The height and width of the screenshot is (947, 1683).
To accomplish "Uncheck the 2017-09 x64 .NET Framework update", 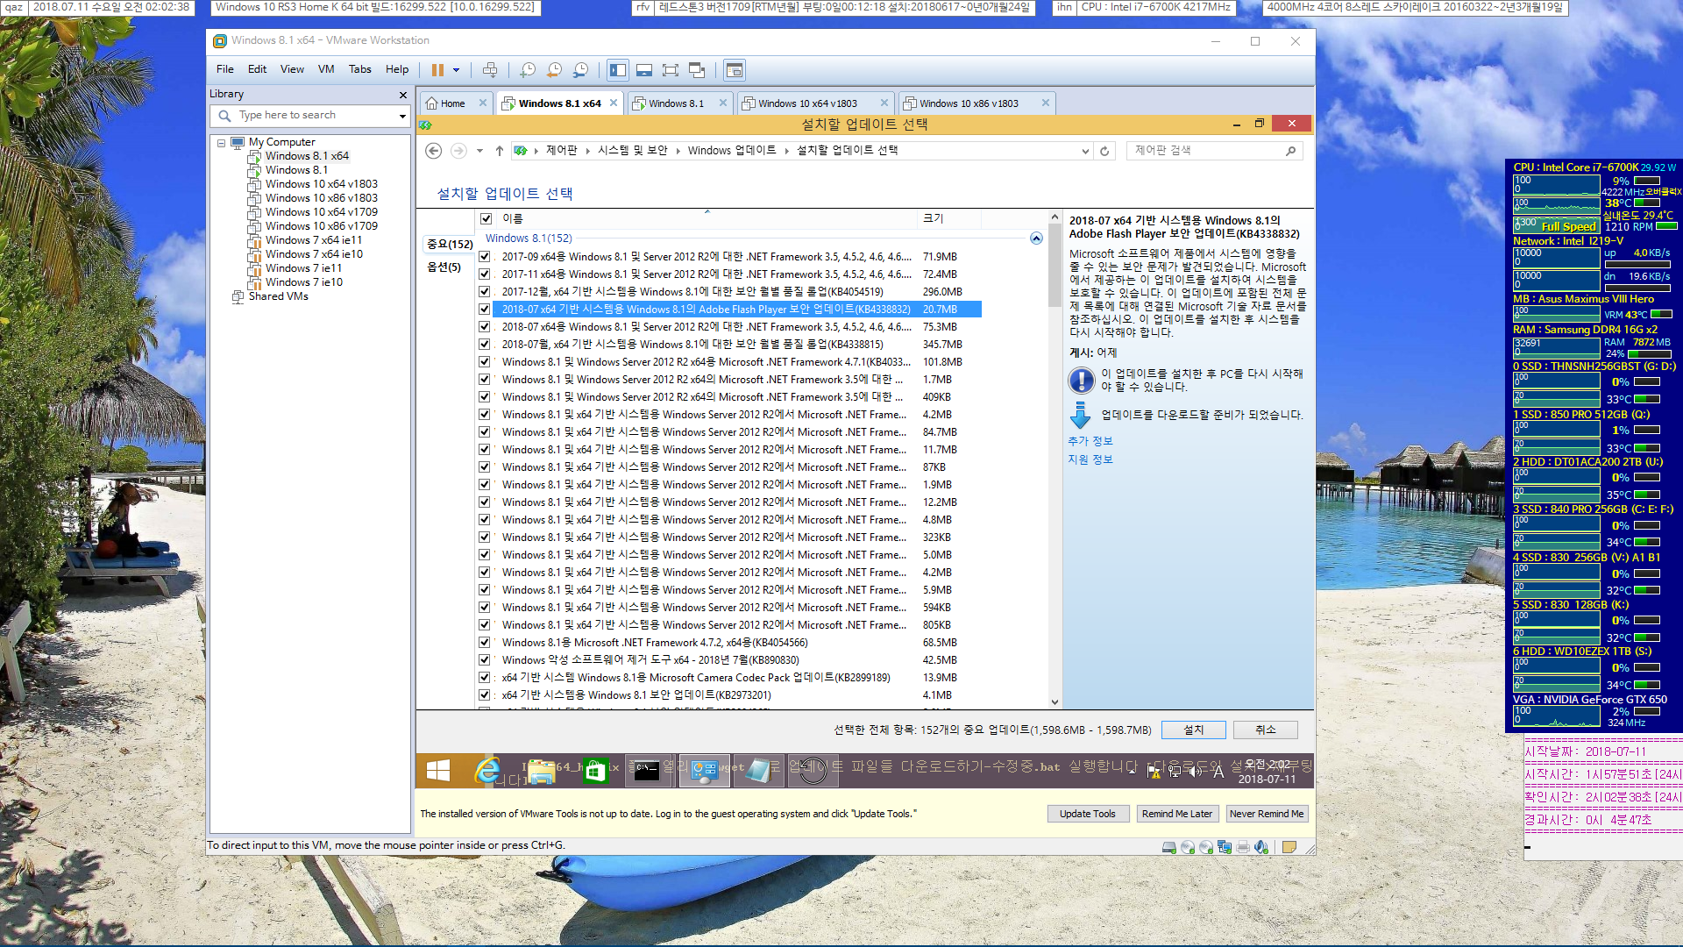I will [x=484, y=257].
